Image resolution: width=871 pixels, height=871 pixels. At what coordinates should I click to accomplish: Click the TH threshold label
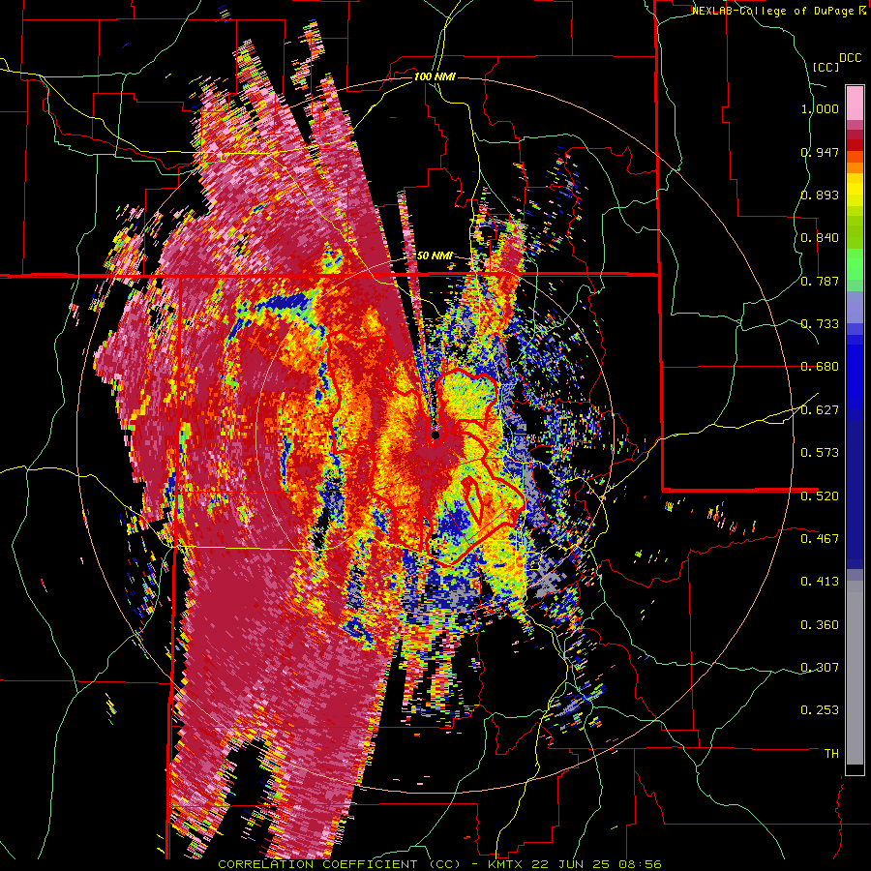[x=831, y=753]
